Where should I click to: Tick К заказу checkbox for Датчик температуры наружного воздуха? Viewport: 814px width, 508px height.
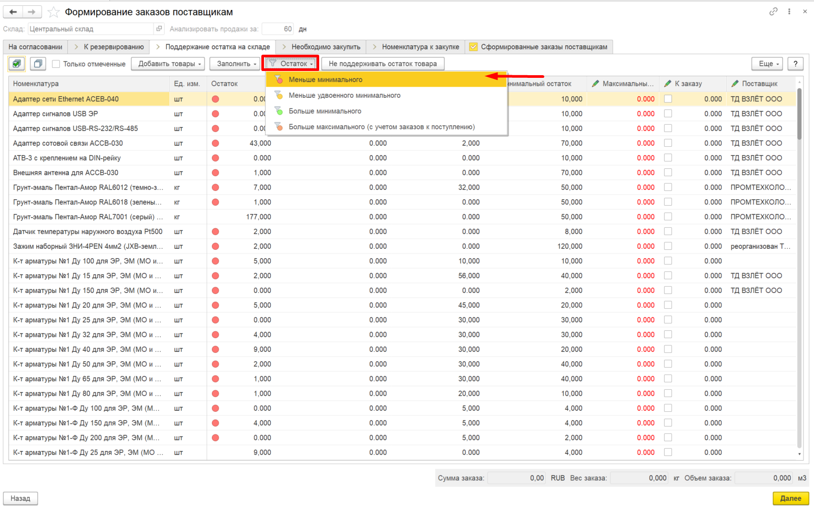click(x=668, y=231)
